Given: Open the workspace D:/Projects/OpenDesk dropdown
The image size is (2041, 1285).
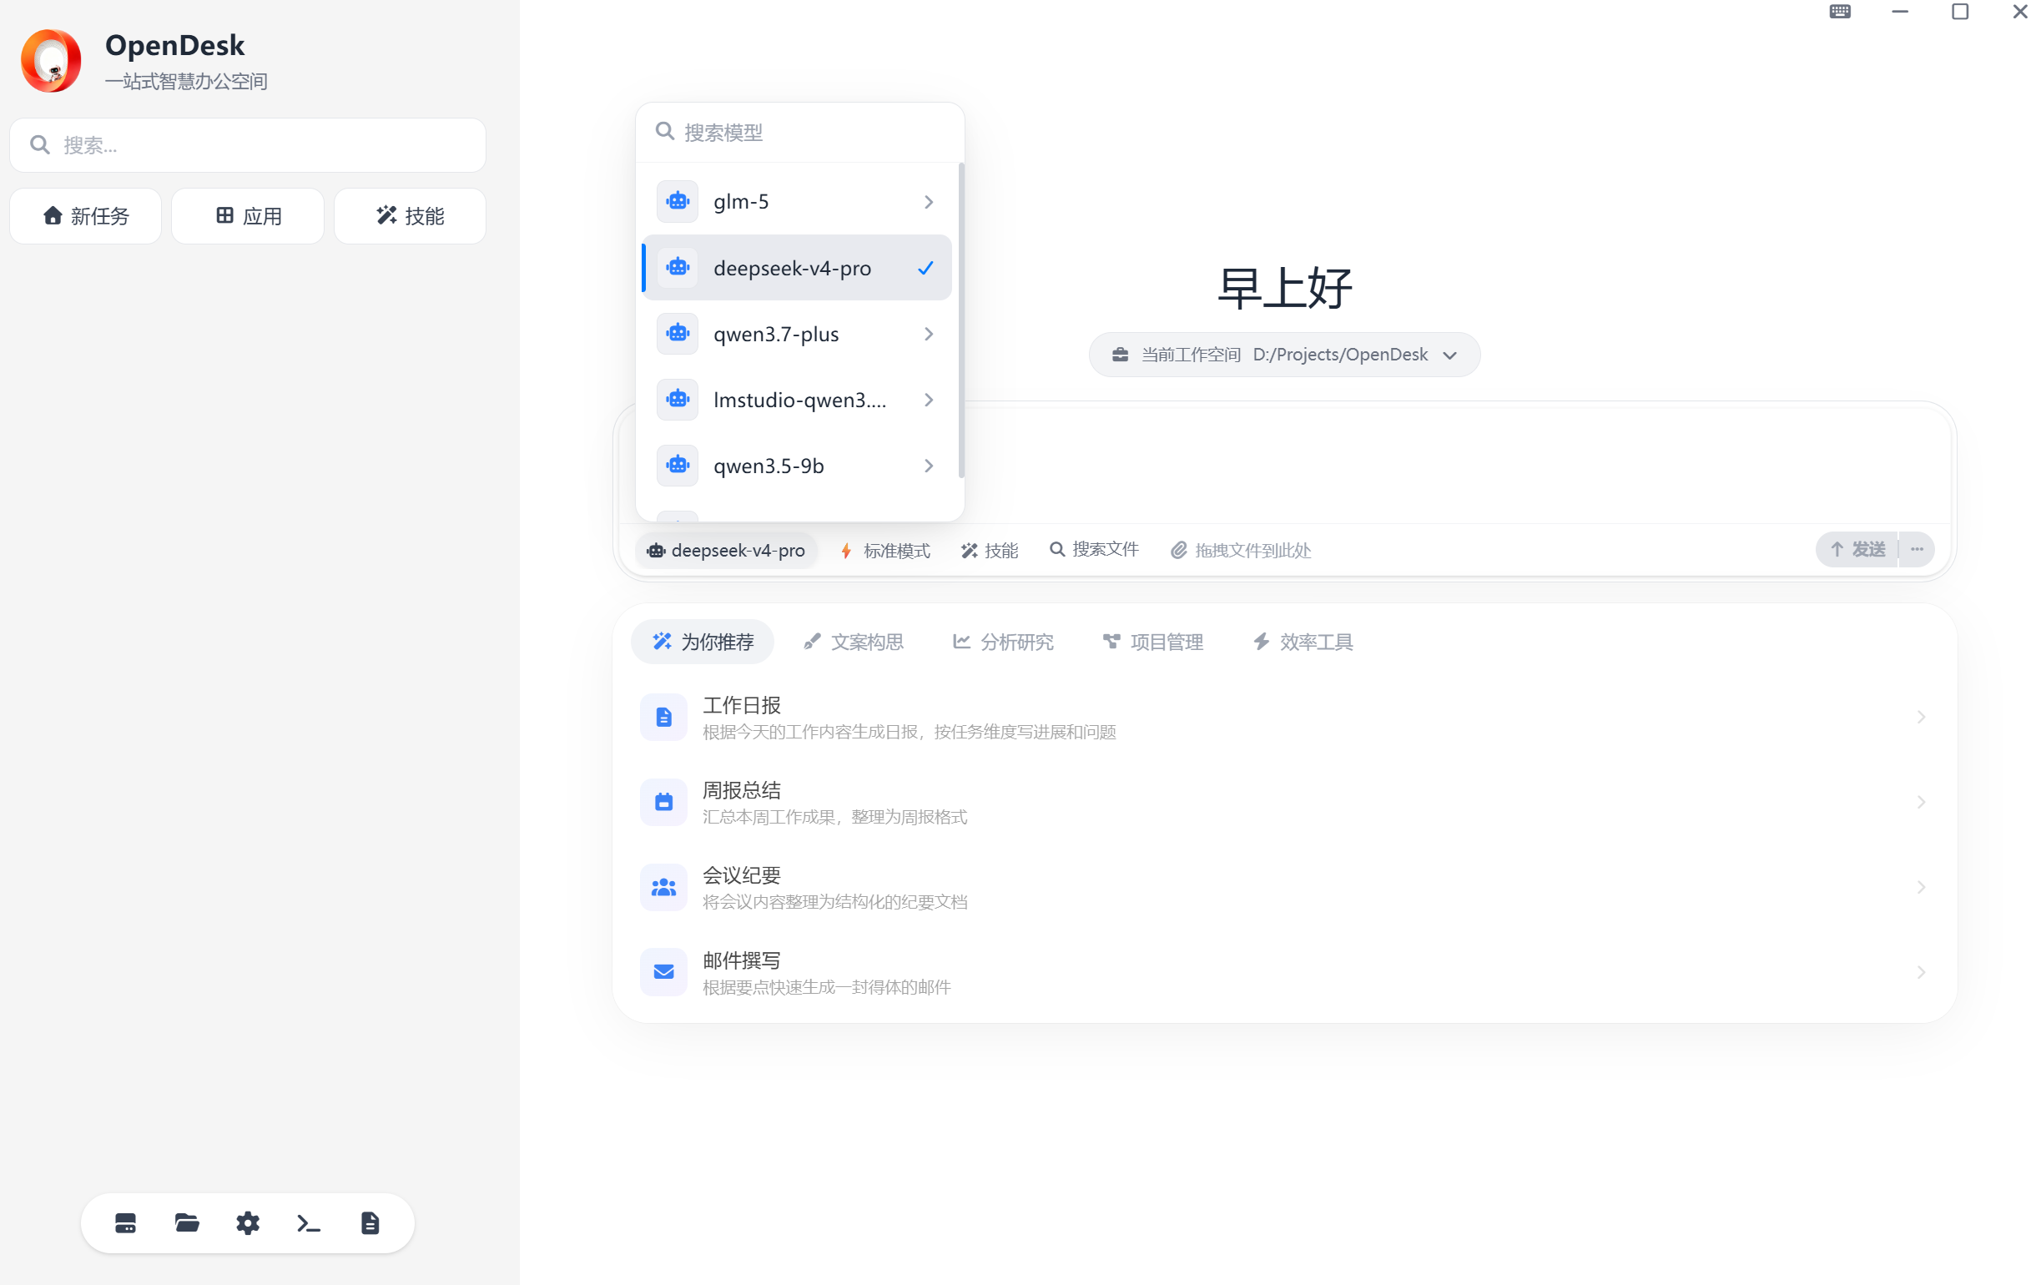Looking at the screenshot, I should click(1284, 355).
